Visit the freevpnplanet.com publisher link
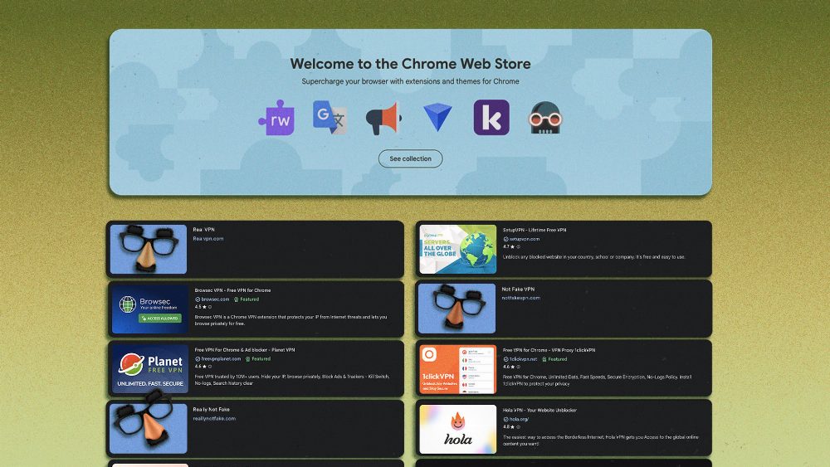Image resolution: width=830 pixels, height=467 pixels. coord(221,359)
